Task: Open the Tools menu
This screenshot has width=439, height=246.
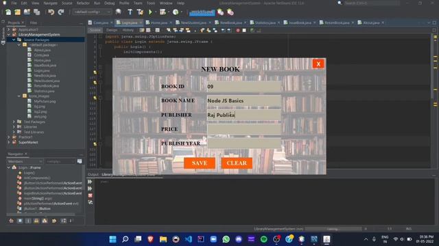Action: (x=151, y=3)
